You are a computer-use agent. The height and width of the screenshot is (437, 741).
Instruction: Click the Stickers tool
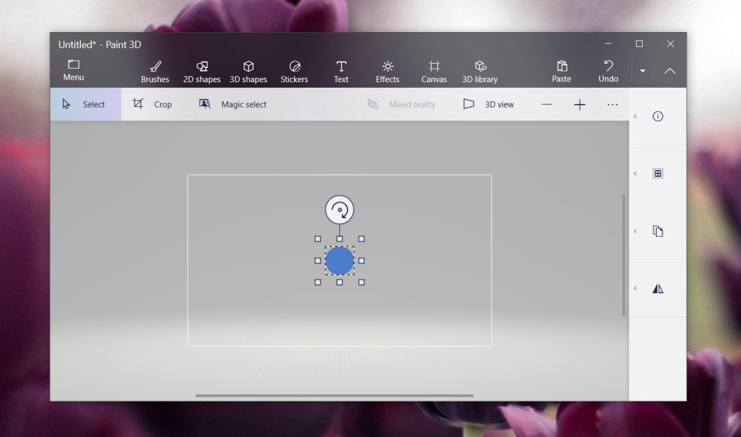tap(295, 70)
